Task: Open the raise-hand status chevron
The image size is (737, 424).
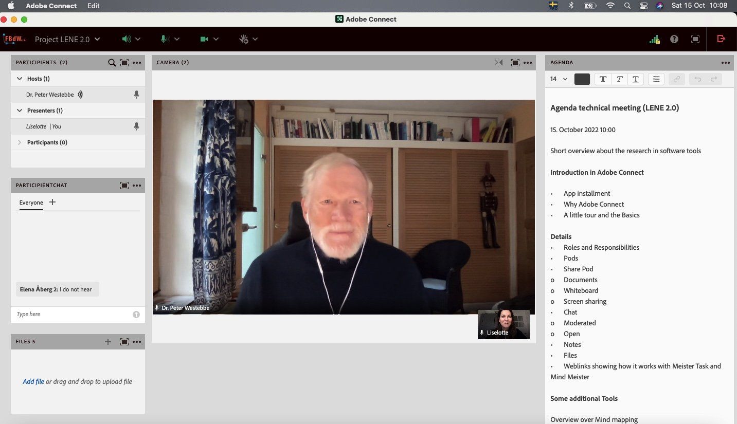Action: tap(255, 39)
